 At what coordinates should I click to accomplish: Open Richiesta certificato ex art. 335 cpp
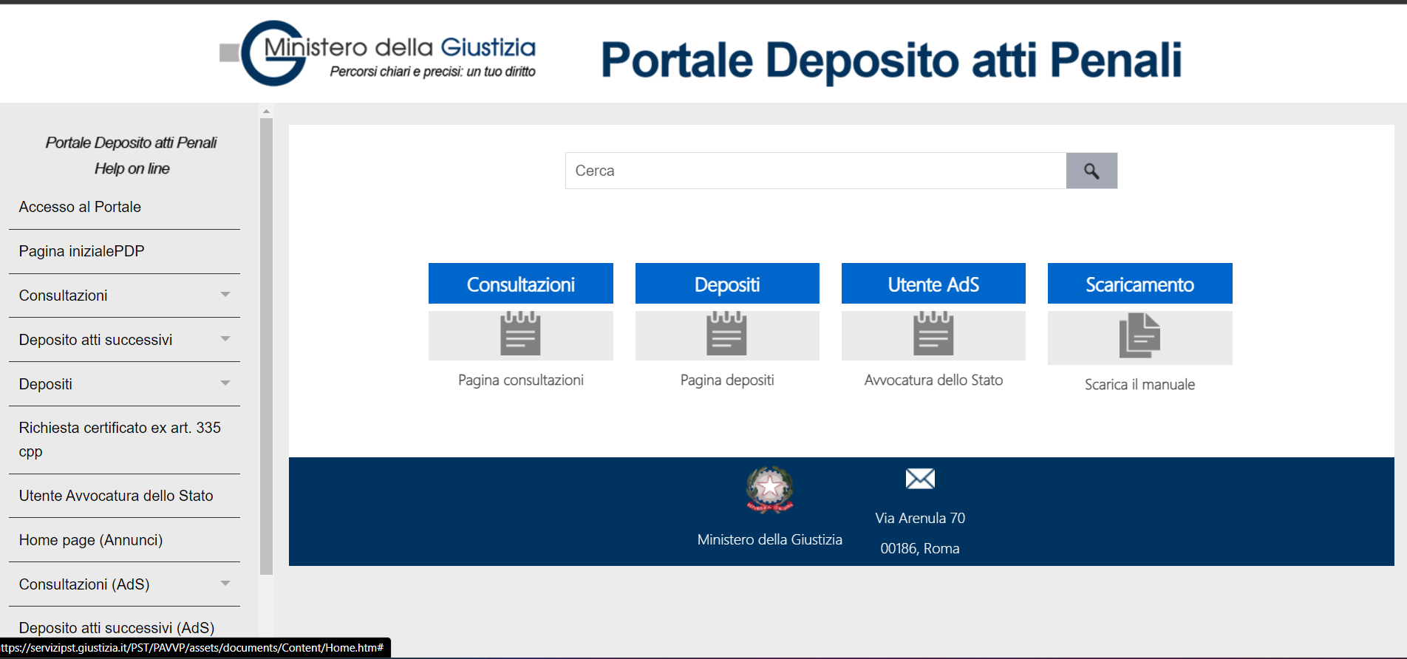coord(120,440)
